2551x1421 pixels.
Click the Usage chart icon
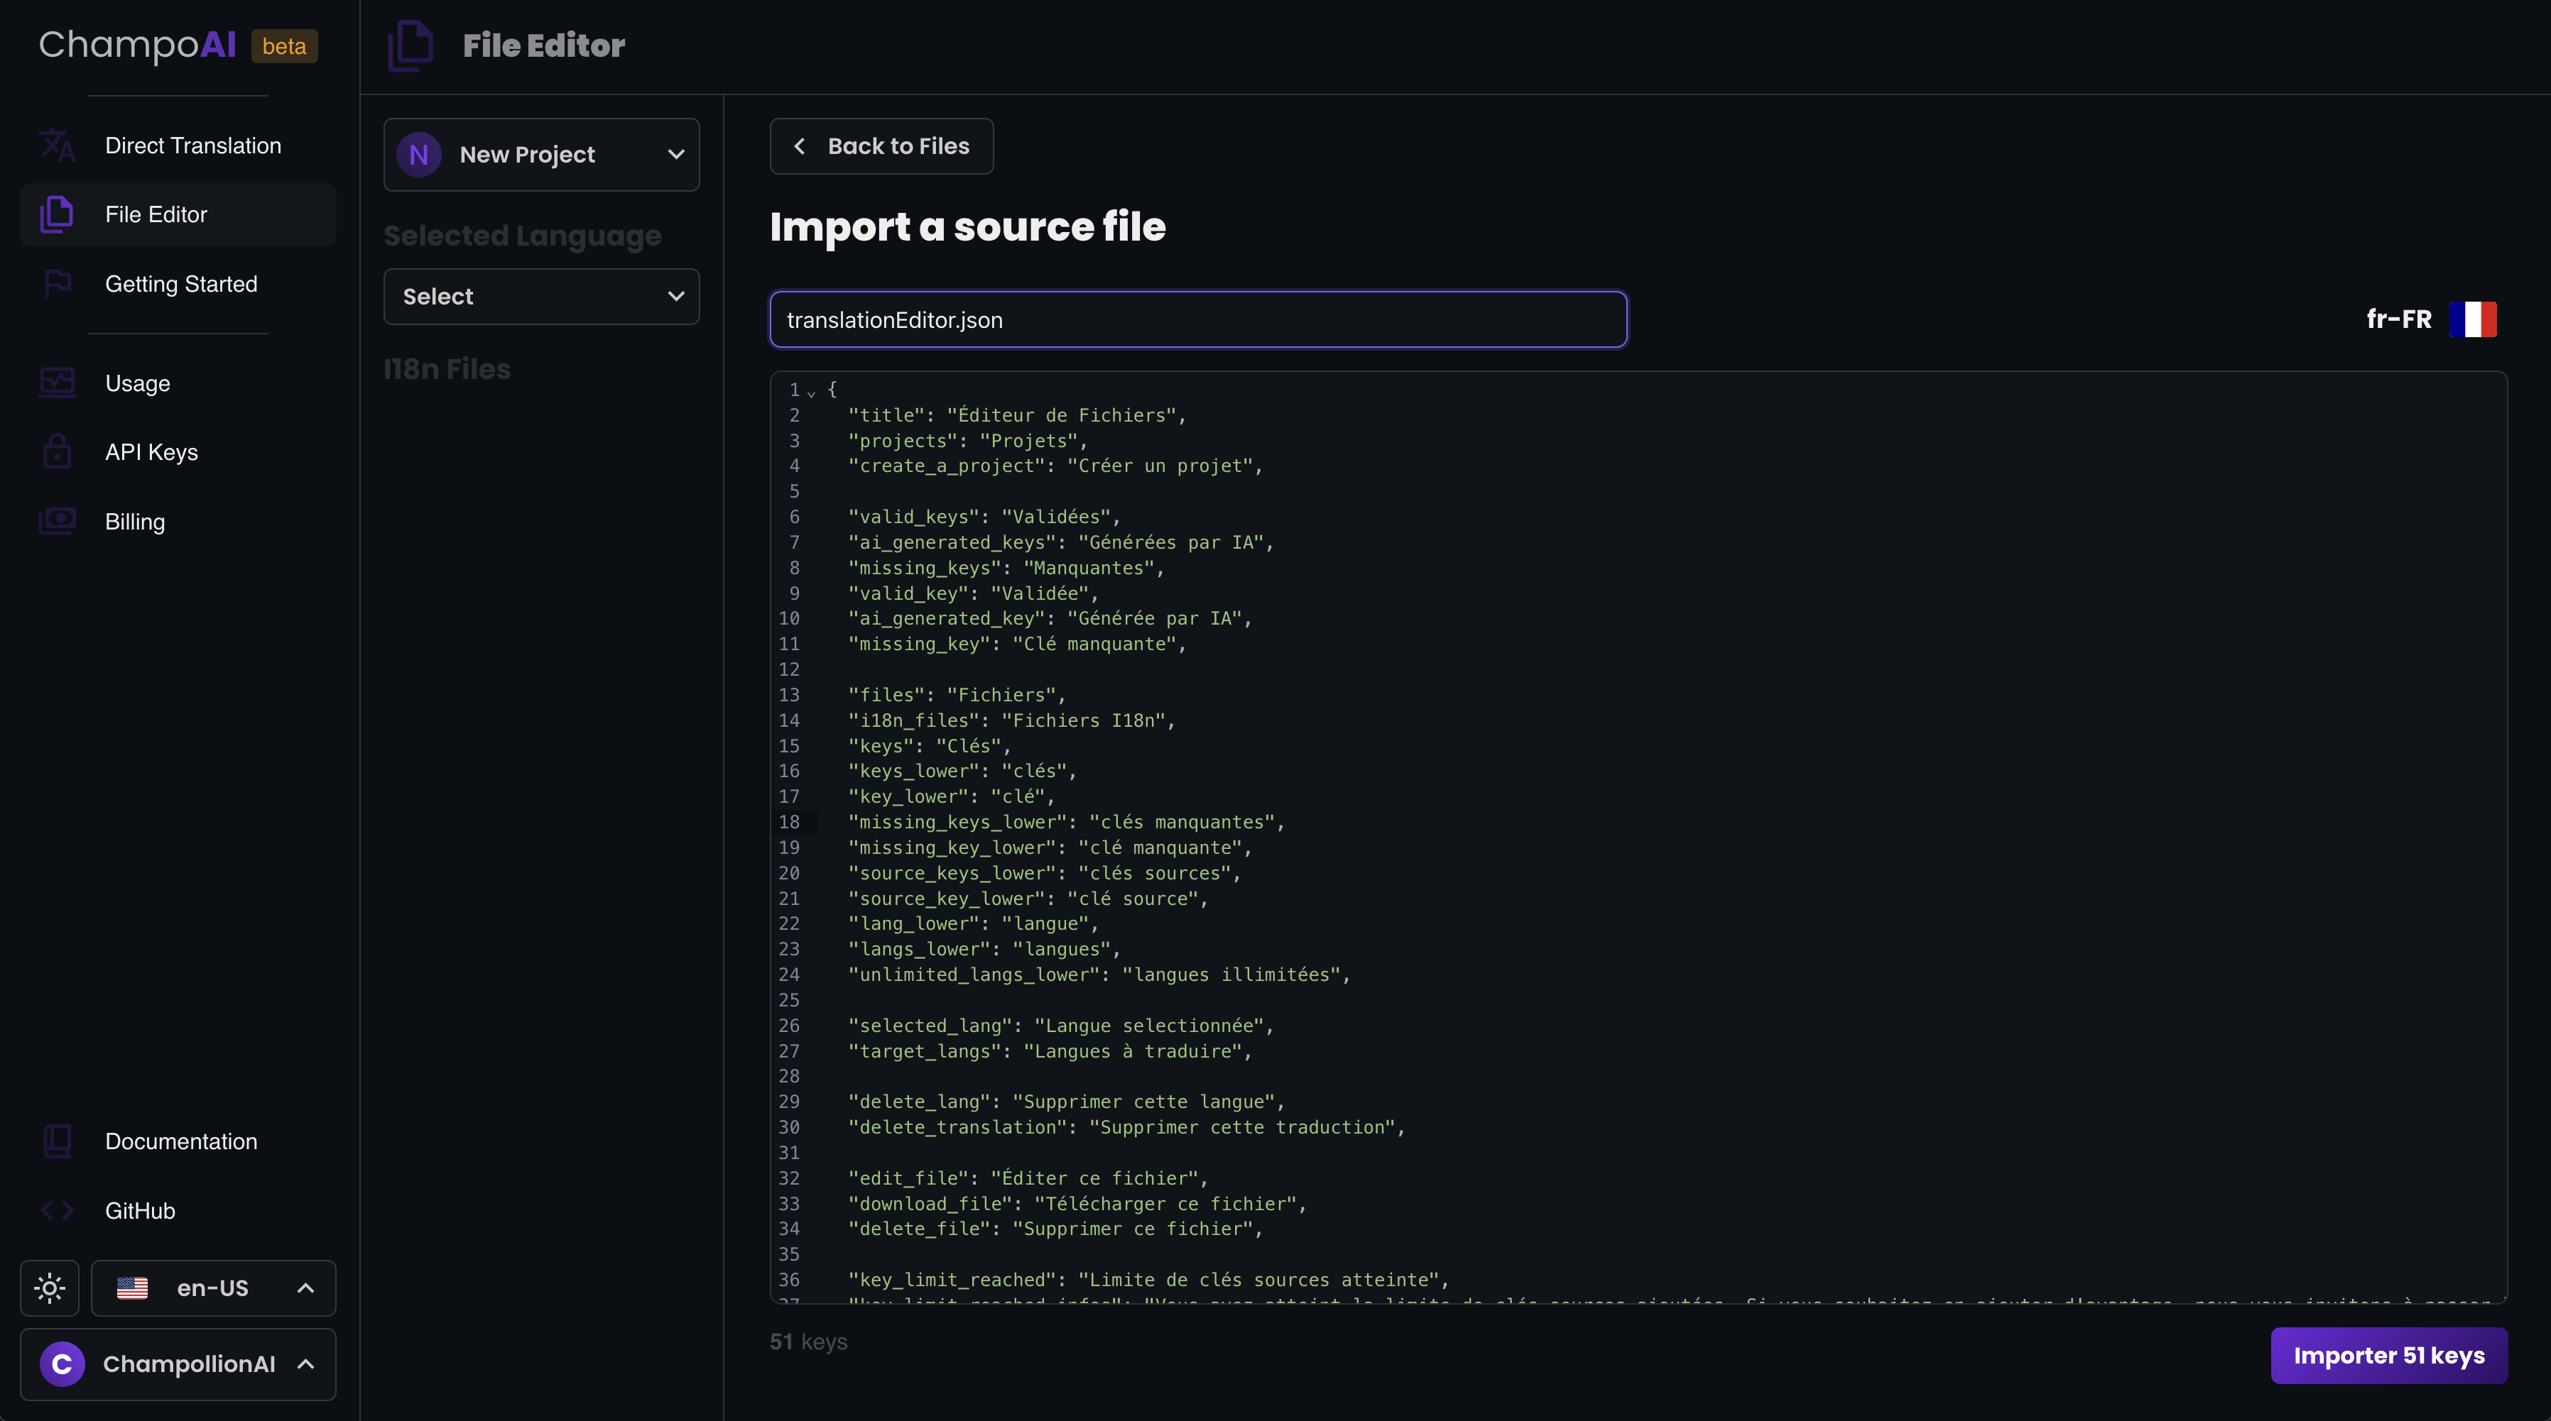pyautogui.click(x=58, y=383)
